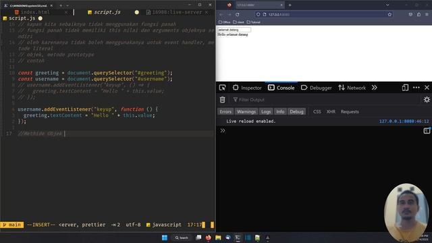Toggle the Errors filter
This screenshot has width=432, height=243.
tap(225, 111)
